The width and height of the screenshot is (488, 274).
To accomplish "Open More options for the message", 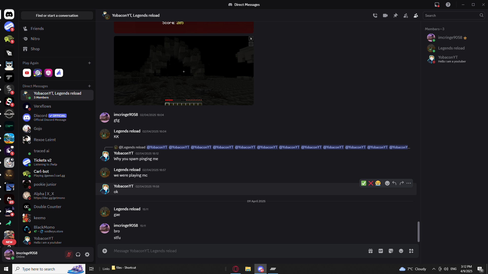I will [409, 183].
